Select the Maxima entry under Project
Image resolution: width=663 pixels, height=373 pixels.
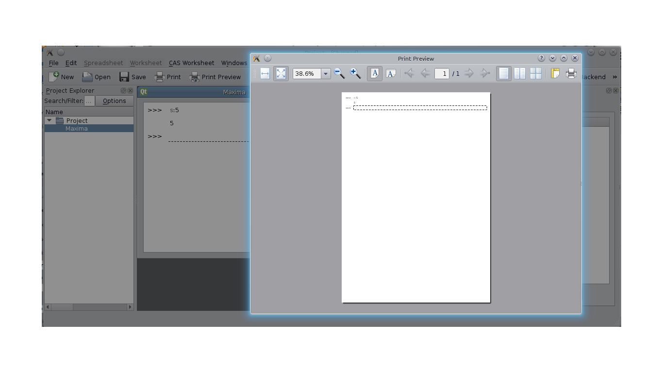78,128
